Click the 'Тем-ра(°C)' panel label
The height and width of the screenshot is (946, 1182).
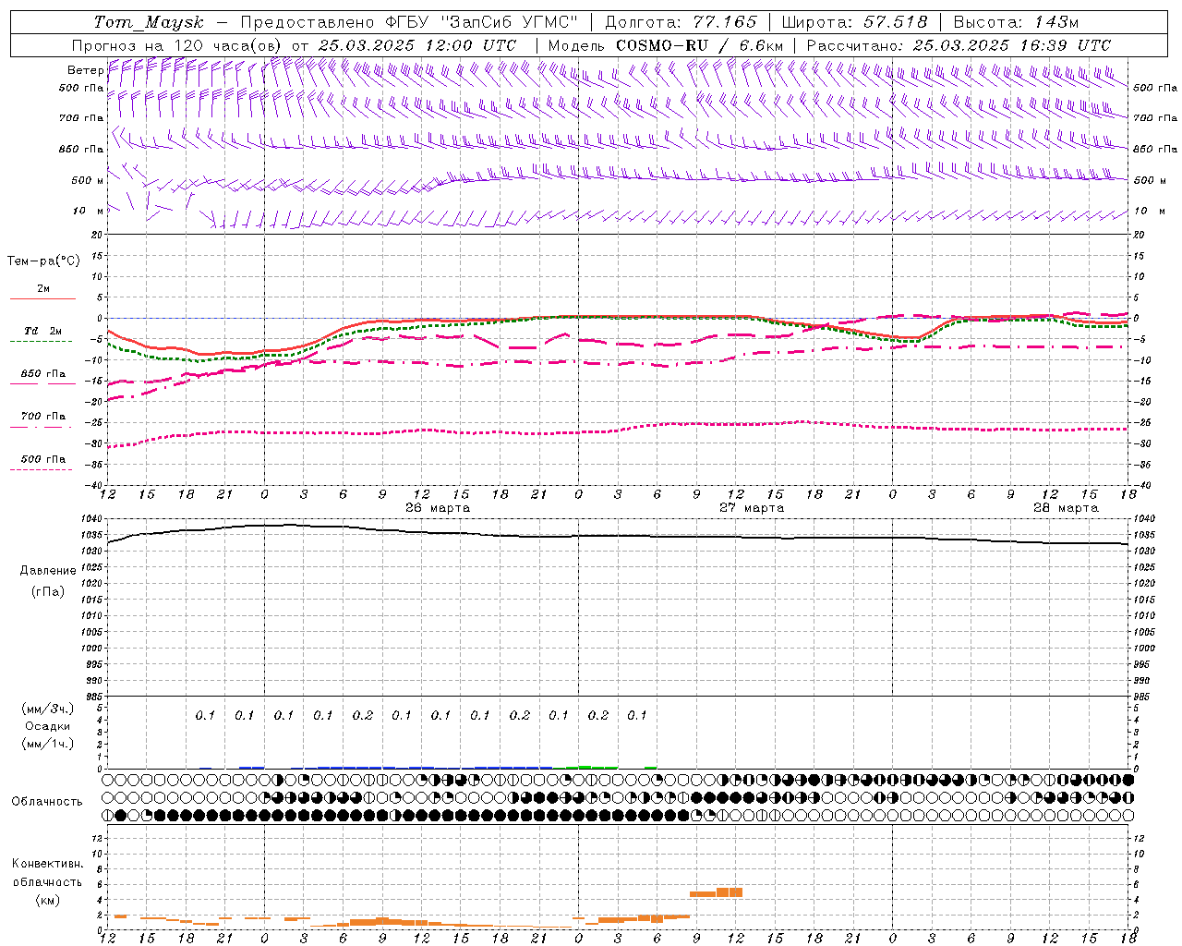[x=43, y=261]
